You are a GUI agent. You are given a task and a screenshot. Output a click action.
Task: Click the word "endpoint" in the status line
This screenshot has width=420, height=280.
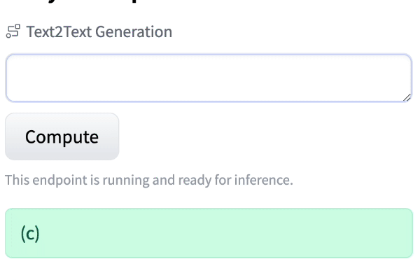coord(59,180)
